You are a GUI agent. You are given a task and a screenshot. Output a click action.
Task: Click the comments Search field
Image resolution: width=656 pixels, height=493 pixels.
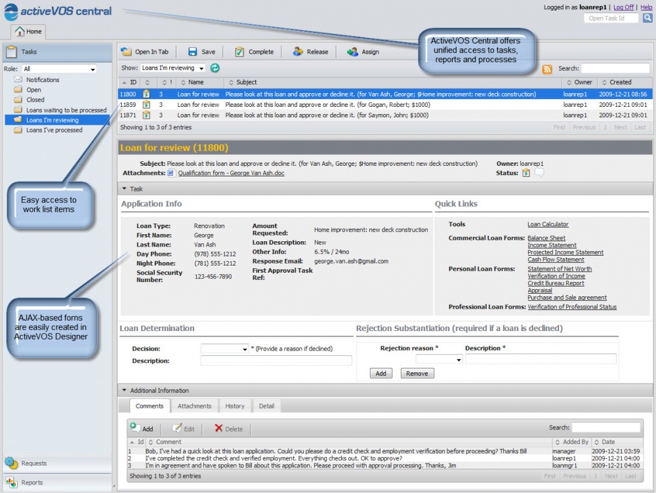point(605,427)
